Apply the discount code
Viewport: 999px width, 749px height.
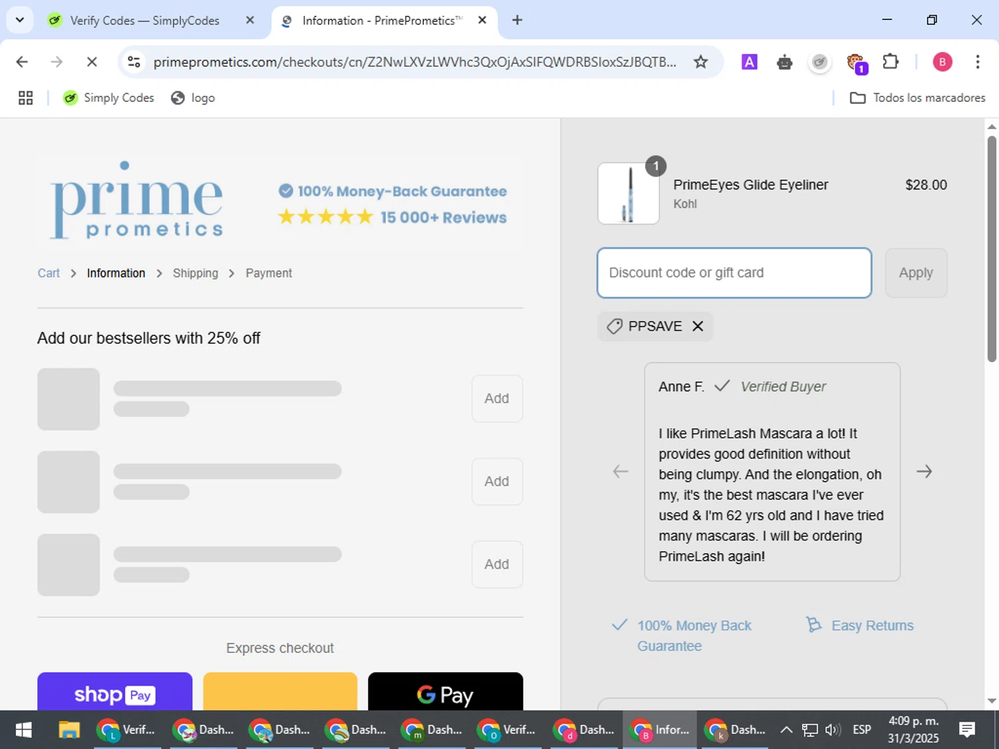pos(916,273)
